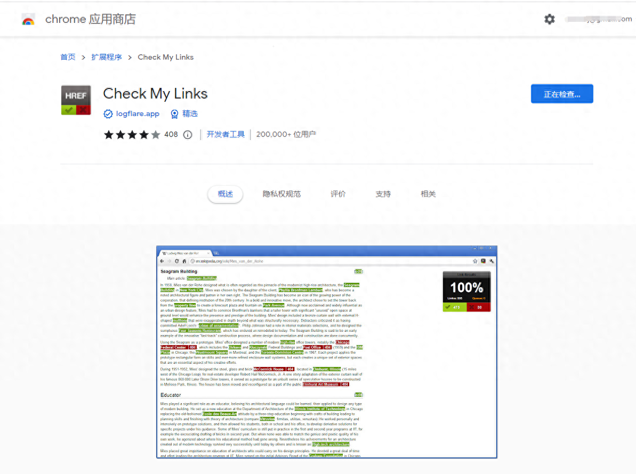Click the rating info circle icon
Screen dimensions: 636x474
coord(188,135)
